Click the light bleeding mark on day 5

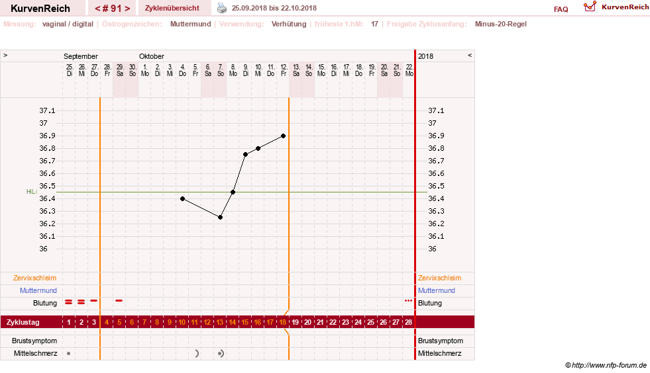[119, 300]
